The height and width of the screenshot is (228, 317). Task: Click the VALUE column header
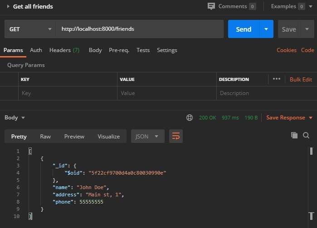127,80
